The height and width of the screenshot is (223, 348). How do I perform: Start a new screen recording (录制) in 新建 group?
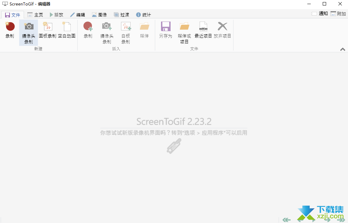click(10, 30)
